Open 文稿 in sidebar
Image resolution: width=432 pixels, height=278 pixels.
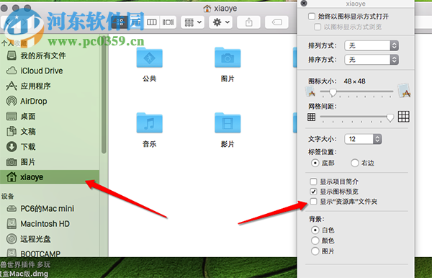point(50,131)
